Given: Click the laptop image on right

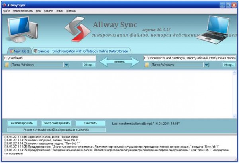Looking at the screenshot, I should [214, 30].
